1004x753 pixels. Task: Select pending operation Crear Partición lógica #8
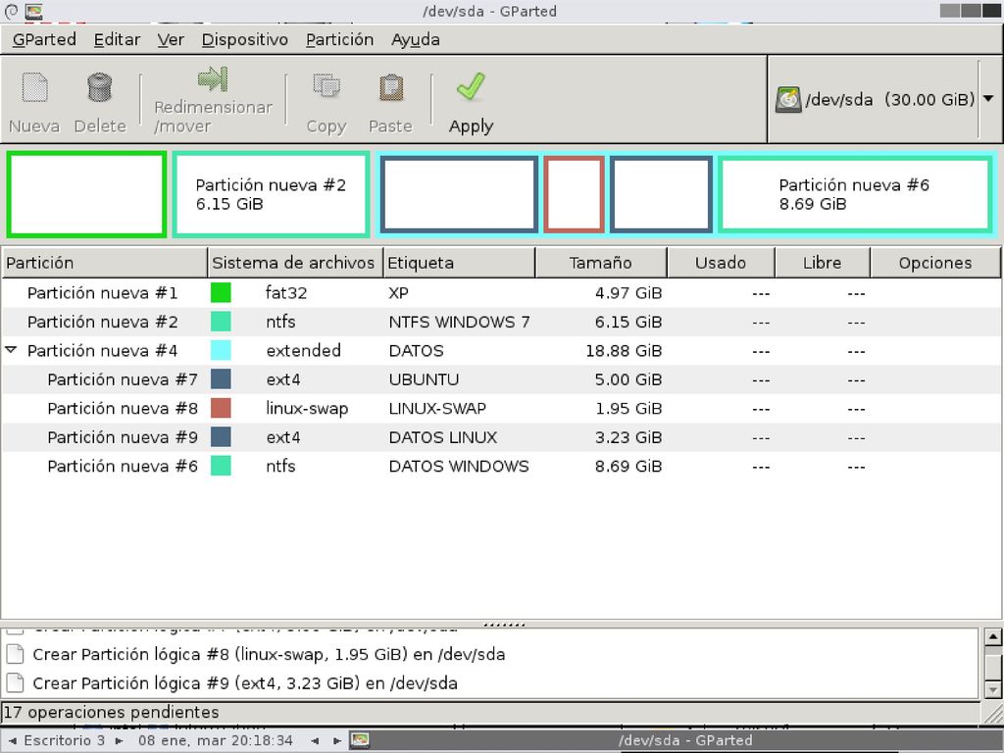click(269, 654)
